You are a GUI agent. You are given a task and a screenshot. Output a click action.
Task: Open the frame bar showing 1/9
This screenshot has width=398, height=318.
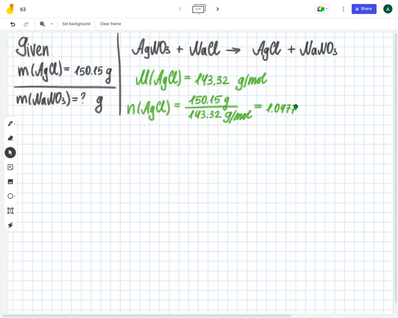(x=199, y=9)
